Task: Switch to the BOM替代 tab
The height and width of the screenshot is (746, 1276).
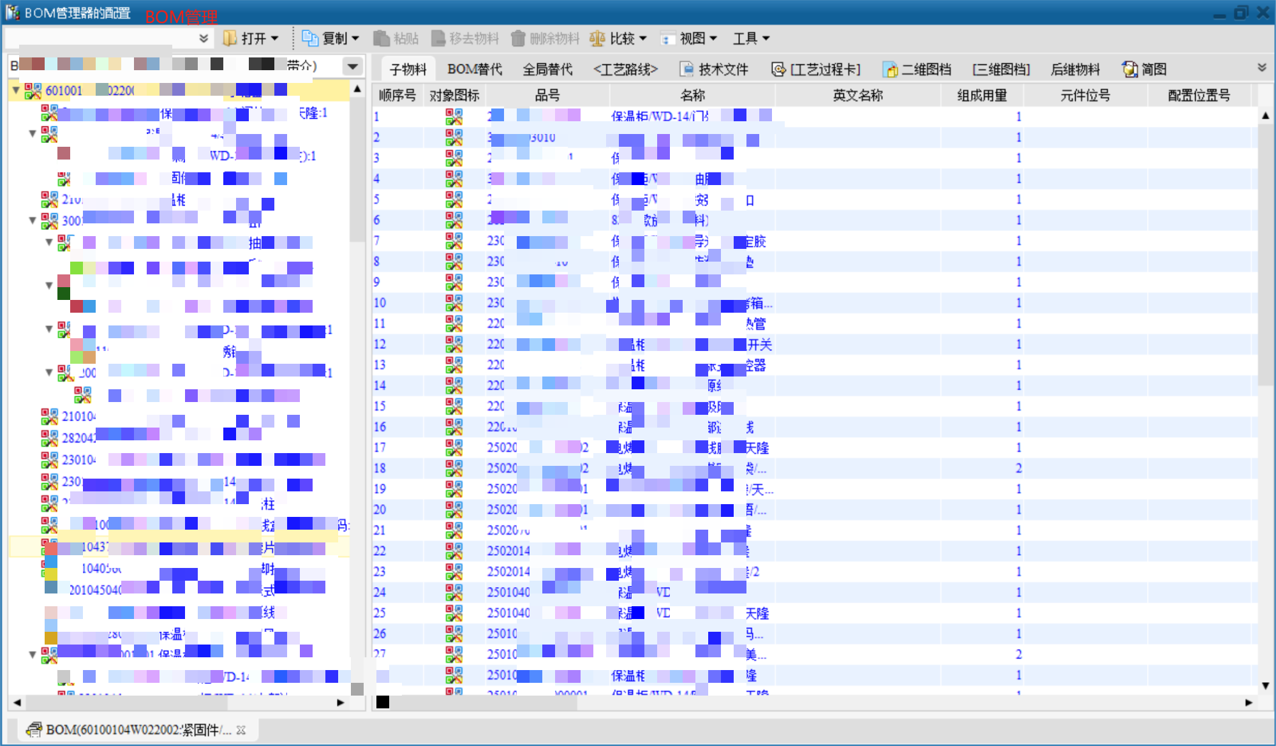Action: click(x=474, y=69)
